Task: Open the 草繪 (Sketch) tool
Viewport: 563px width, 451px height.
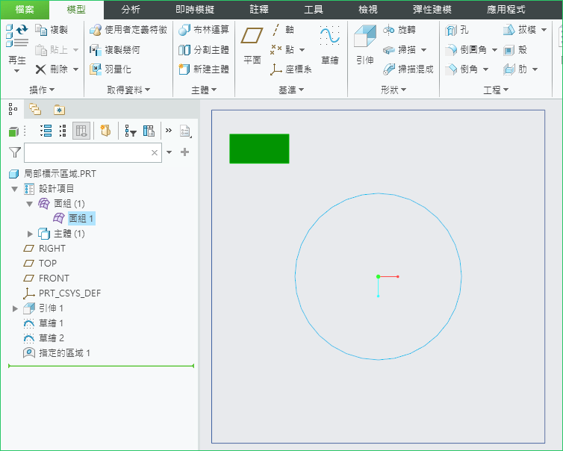Action: coord(329,39)
